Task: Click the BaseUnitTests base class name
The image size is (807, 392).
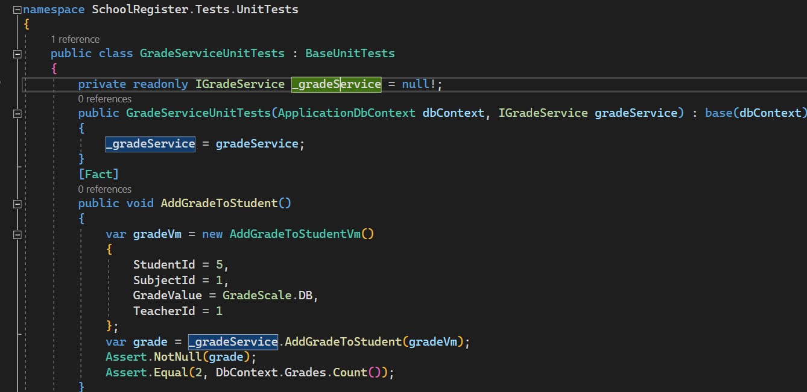Action: (x=350, y=54)
